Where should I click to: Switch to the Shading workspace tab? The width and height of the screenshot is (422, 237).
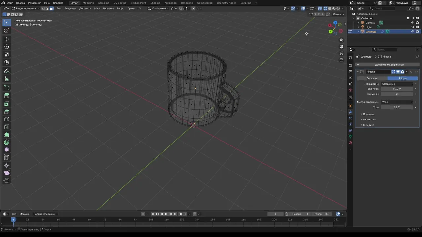(155, 3)
